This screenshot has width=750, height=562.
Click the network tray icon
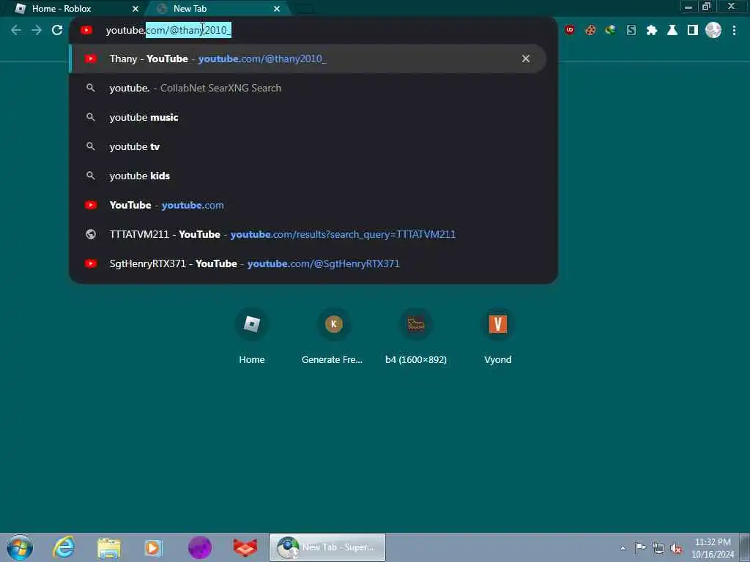pos(658,548)
